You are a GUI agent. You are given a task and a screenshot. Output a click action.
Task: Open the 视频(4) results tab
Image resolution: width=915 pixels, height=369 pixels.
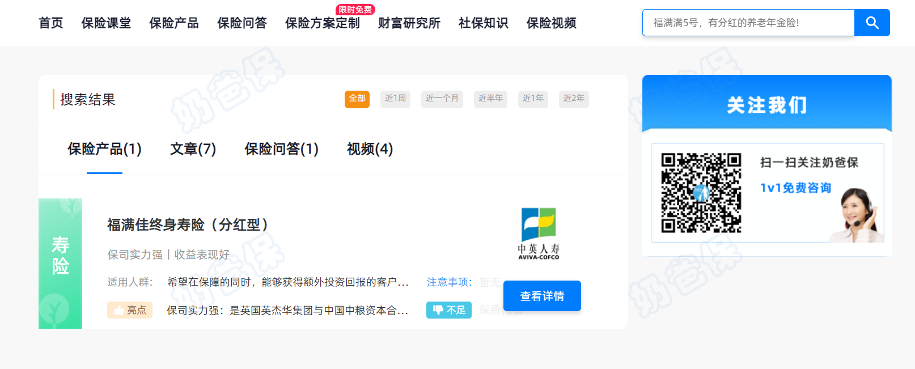(x=370, y=149)
